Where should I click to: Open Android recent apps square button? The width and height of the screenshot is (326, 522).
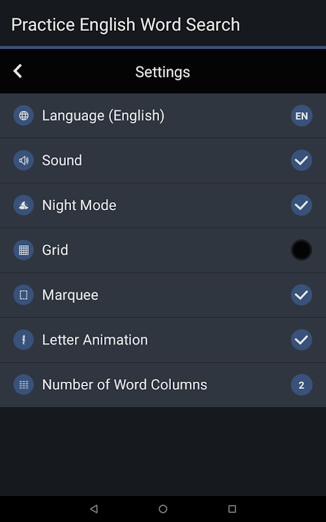point(232,509)
